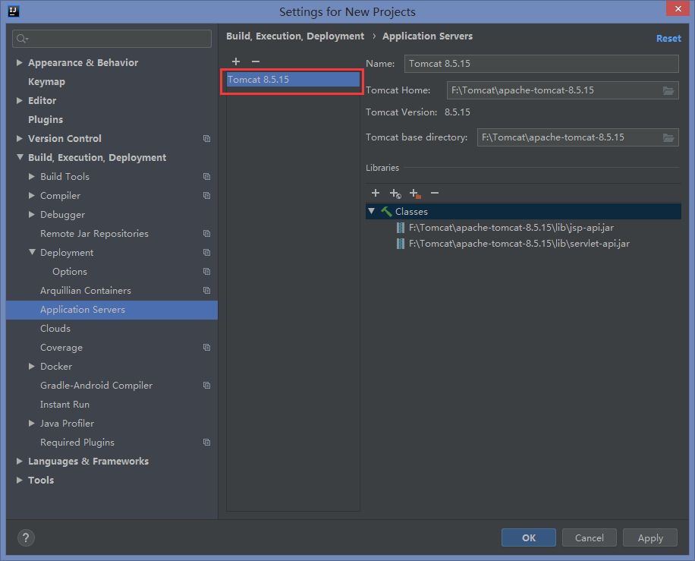Click the IntelliJ IDEA logo in title bar

coord(14,11)
